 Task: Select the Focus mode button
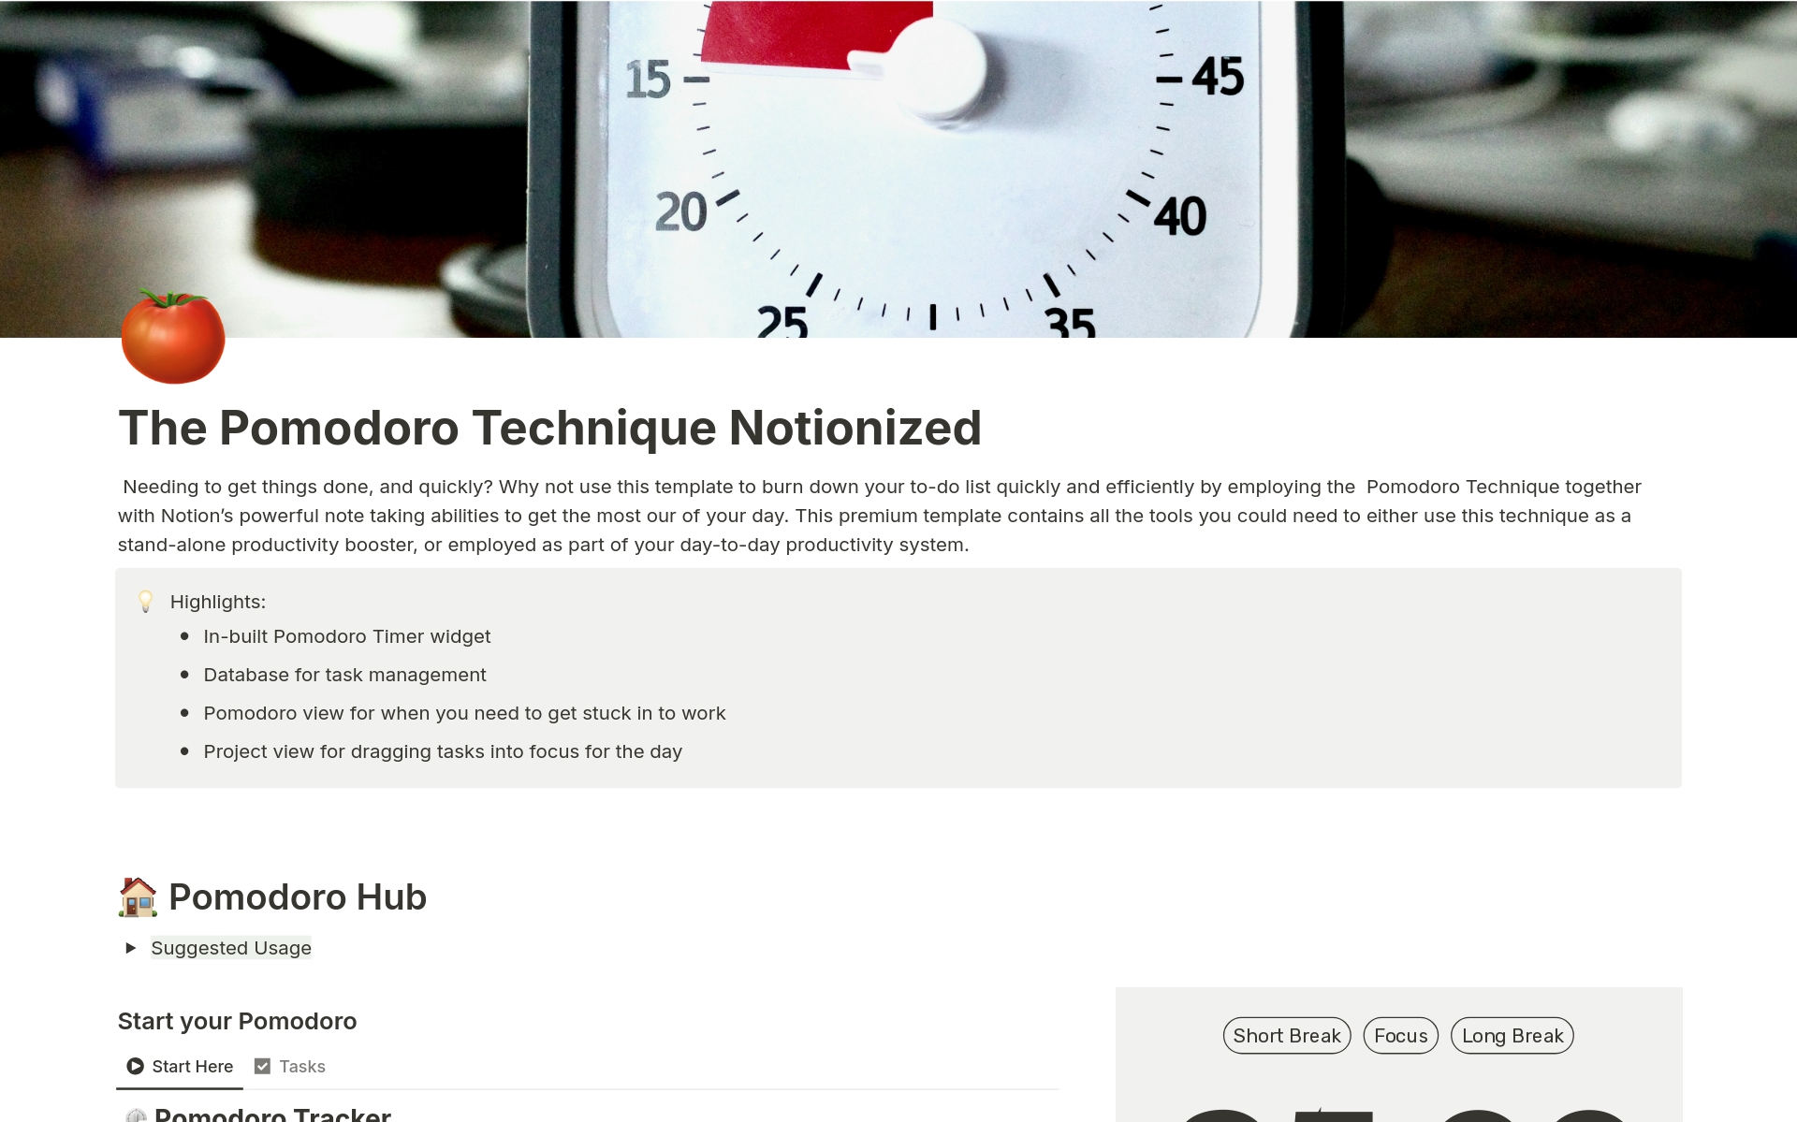(1400, 1035)
